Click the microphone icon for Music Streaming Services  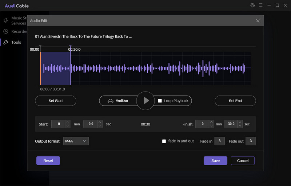(x=6, y=20)
